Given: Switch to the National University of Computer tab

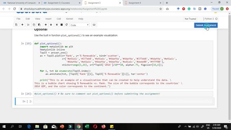Looking at the screenshot, I should click(x=21, y=3).
